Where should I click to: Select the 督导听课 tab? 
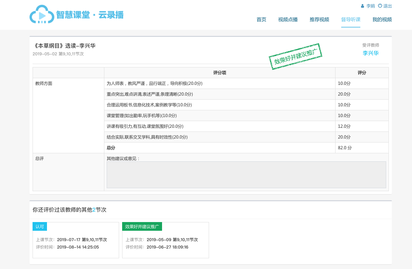coord(351,19)
